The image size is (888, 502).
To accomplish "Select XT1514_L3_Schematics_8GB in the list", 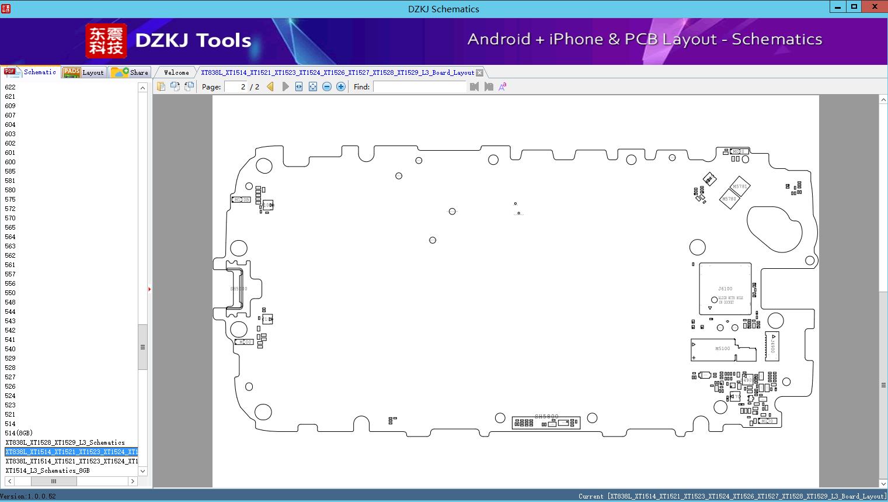I will (x=48, y=470).
